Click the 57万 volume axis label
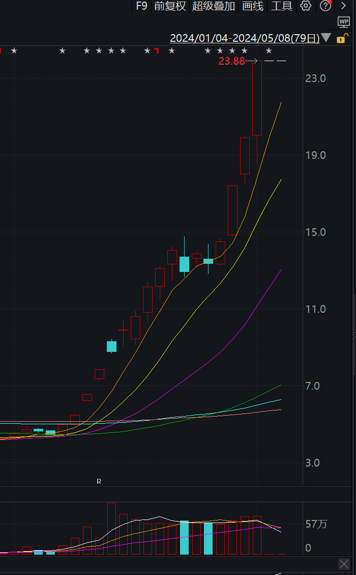Screen dimensions: 356x575 click(316, 525)
